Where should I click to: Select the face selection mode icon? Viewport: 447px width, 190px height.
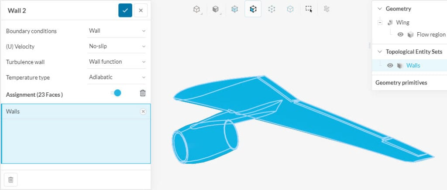[253, 9]
